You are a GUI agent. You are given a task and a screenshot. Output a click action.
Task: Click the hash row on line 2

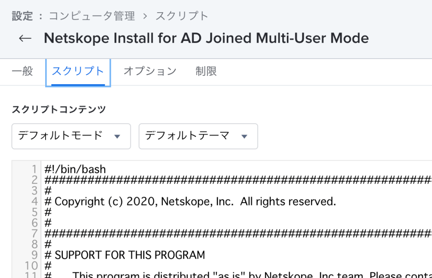pyautogui.click(x=238, y=180)
